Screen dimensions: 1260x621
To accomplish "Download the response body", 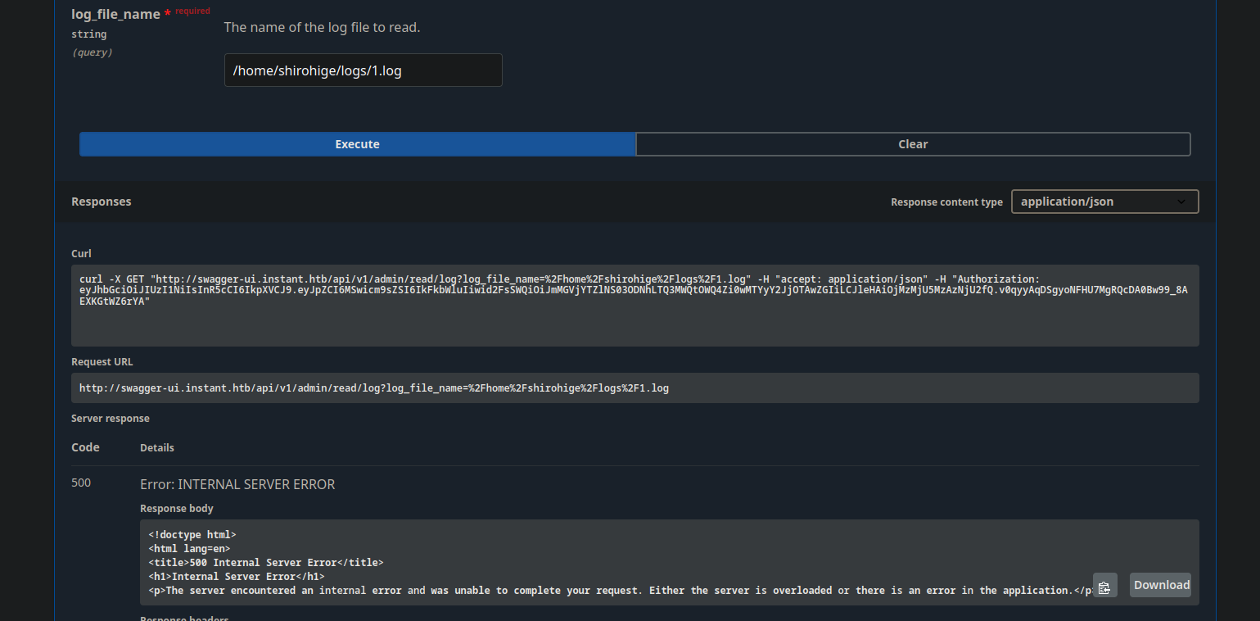I will (x=1161, y=585).
